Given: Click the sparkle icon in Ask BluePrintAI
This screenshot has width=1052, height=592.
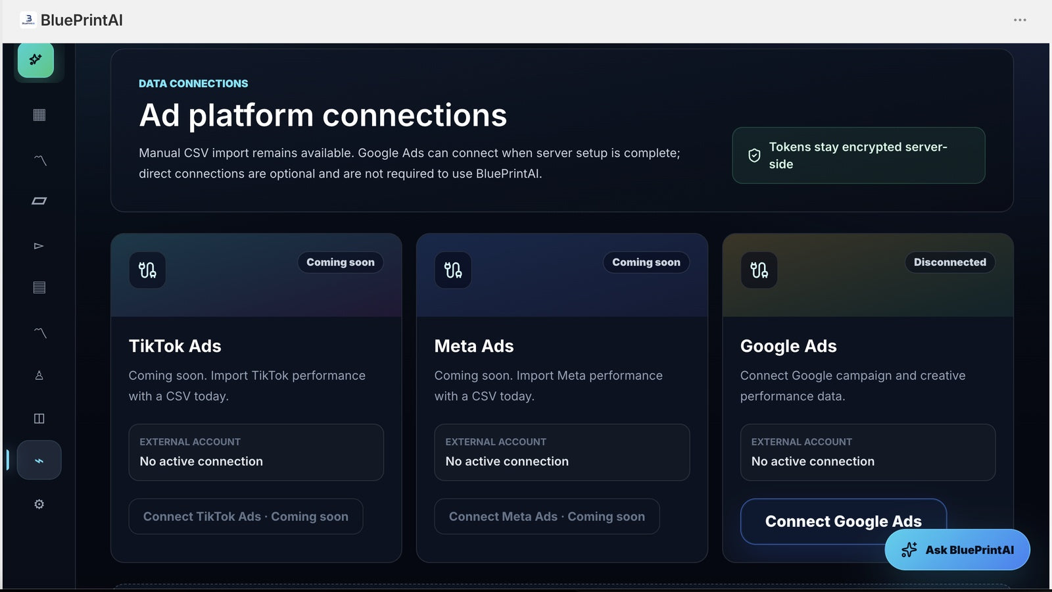Looking at the screenshot, I should tap(909, 550).
